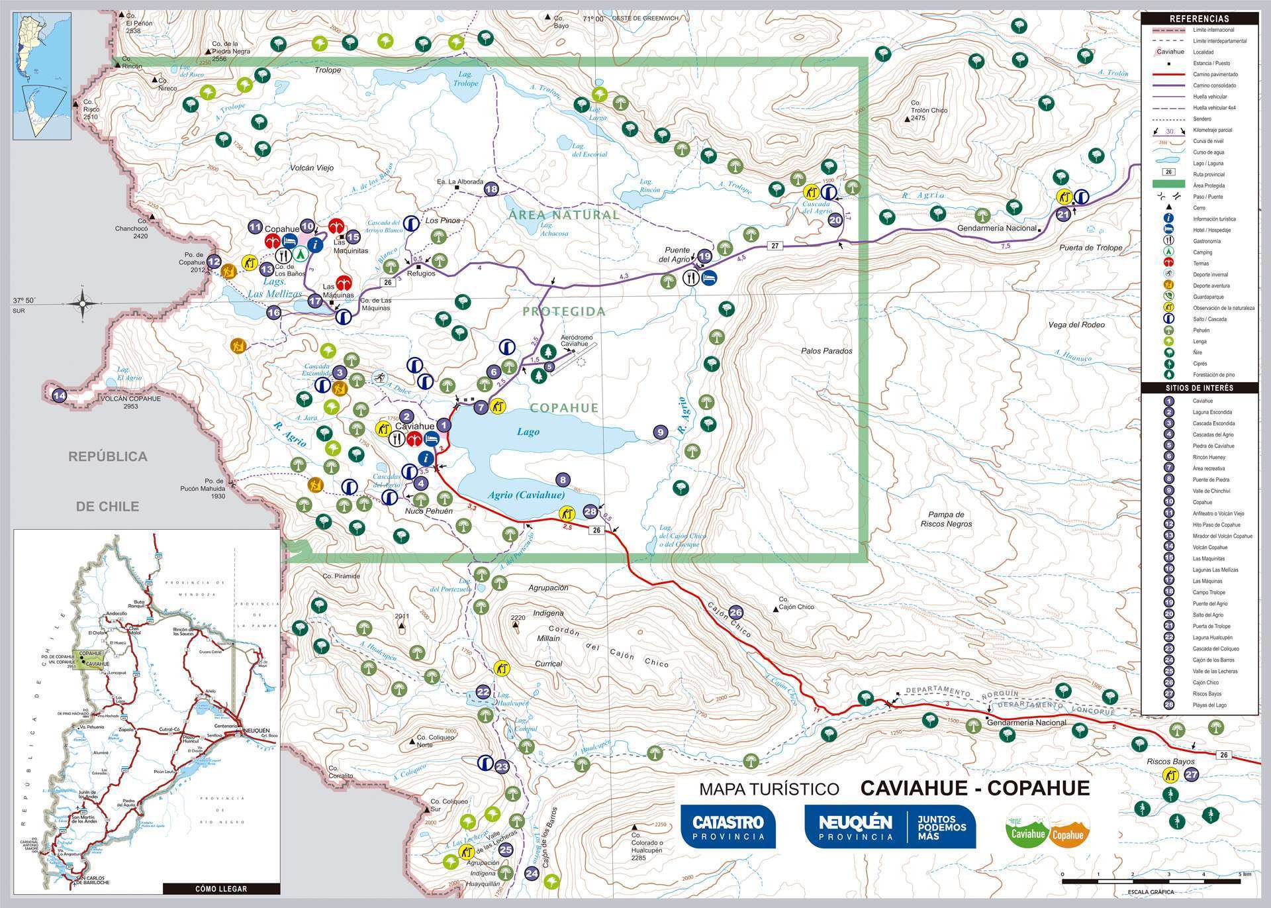
Task: Select marker 26 along Cajón Chico road
Action: coord(735,613)
